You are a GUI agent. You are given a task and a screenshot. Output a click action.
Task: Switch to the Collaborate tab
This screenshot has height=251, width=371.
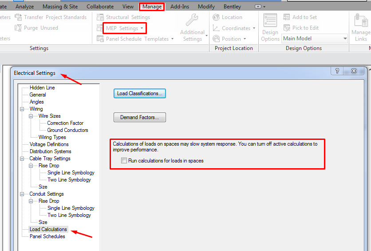100,7
